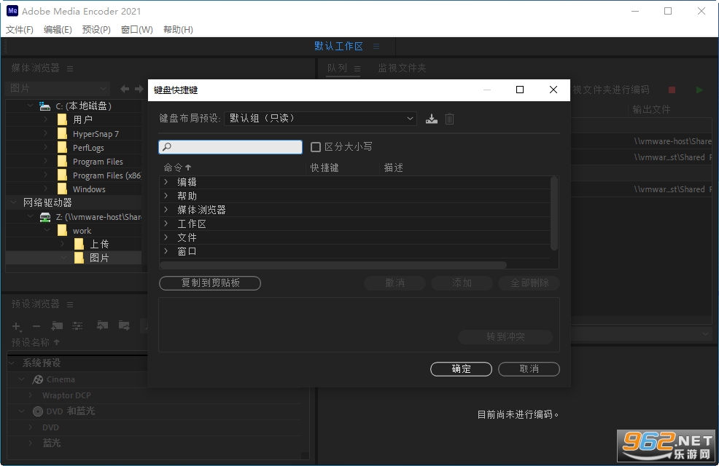This screenshot has width=719, height=466.
Task: Select the PerfLogs folder in Media Browser
Action: click(88, 148)
